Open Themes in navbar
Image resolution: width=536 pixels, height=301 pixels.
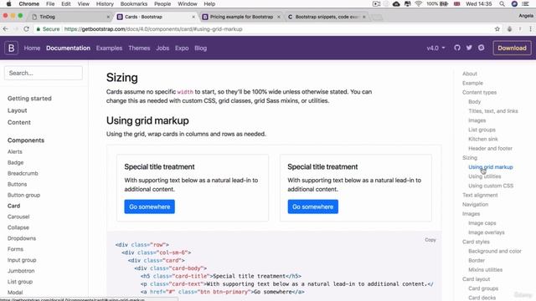tap(139, 48)
